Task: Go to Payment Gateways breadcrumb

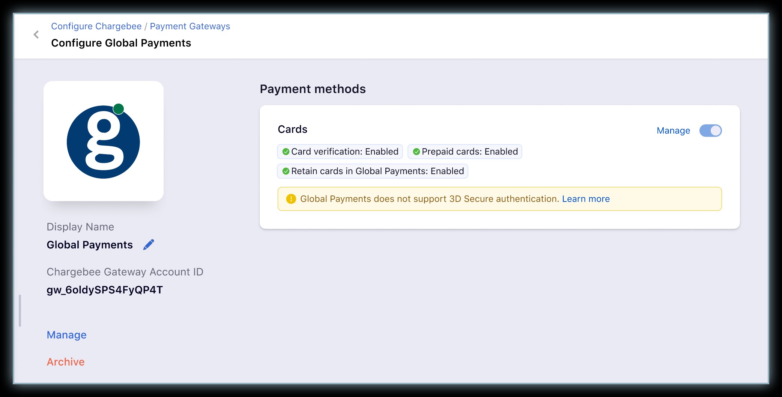Action: pos(190,26)
